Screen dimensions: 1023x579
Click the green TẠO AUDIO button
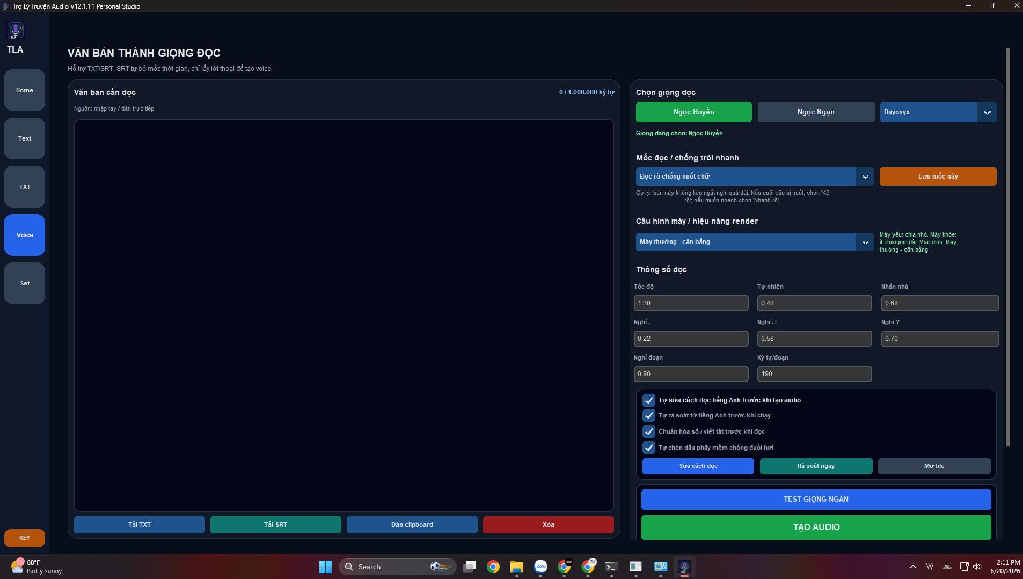(816, 527)
